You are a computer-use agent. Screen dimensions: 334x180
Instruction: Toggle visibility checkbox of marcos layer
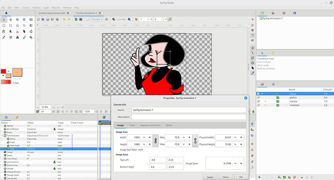tap(258, 101)
